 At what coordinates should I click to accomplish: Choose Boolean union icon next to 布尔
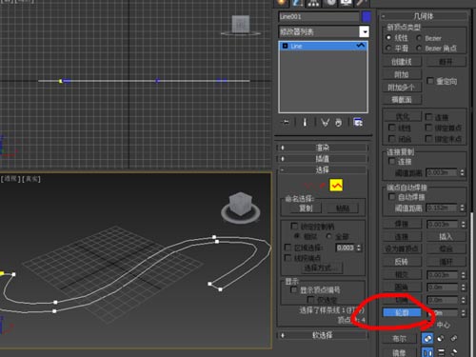click(x=427, y=339)
